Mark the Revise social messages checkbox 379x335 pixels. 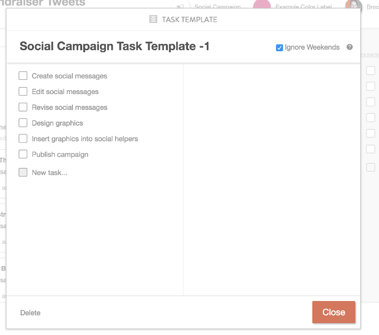[x=23, y=107]
